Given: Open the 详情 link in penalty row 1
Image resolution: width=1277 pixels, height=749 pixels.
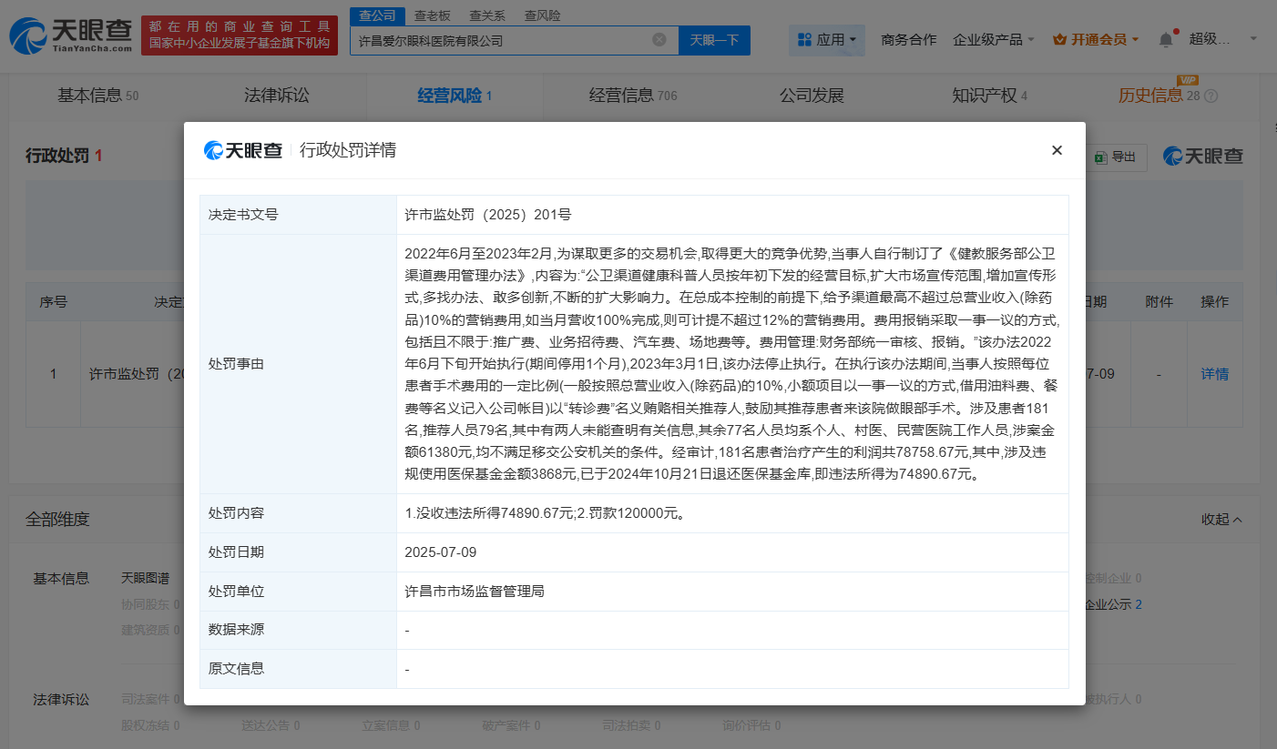Looking at the screenshot, I should (1214, 374).
